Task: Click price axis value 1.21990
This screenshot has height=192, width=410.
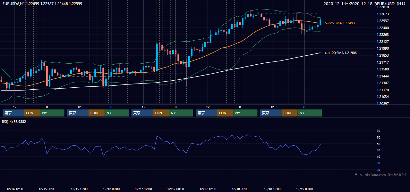Action: pos(383,48)
